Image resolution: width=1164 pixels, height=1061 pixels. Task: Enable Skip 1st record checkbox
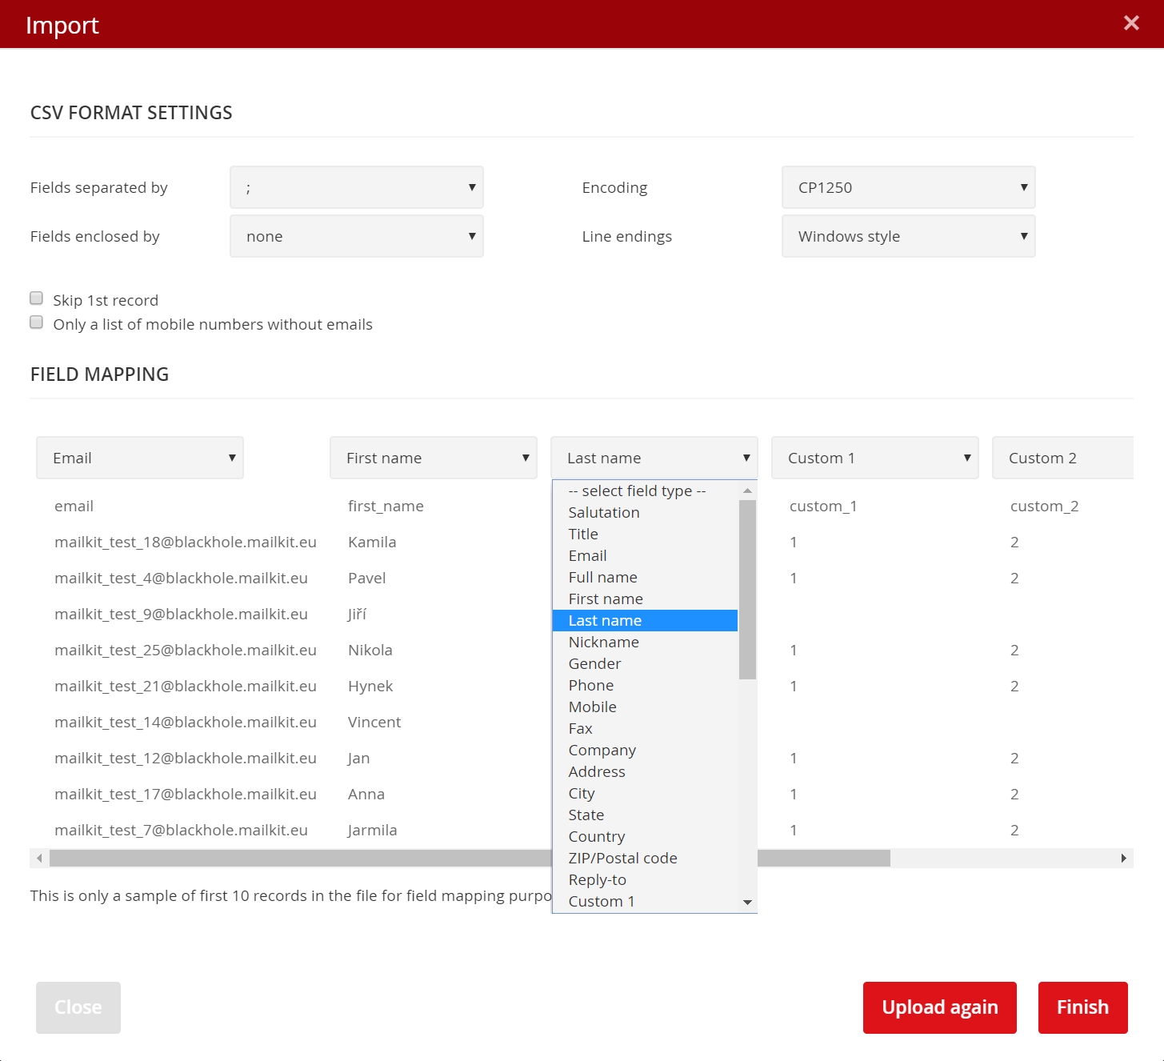(x=37, y=298)
